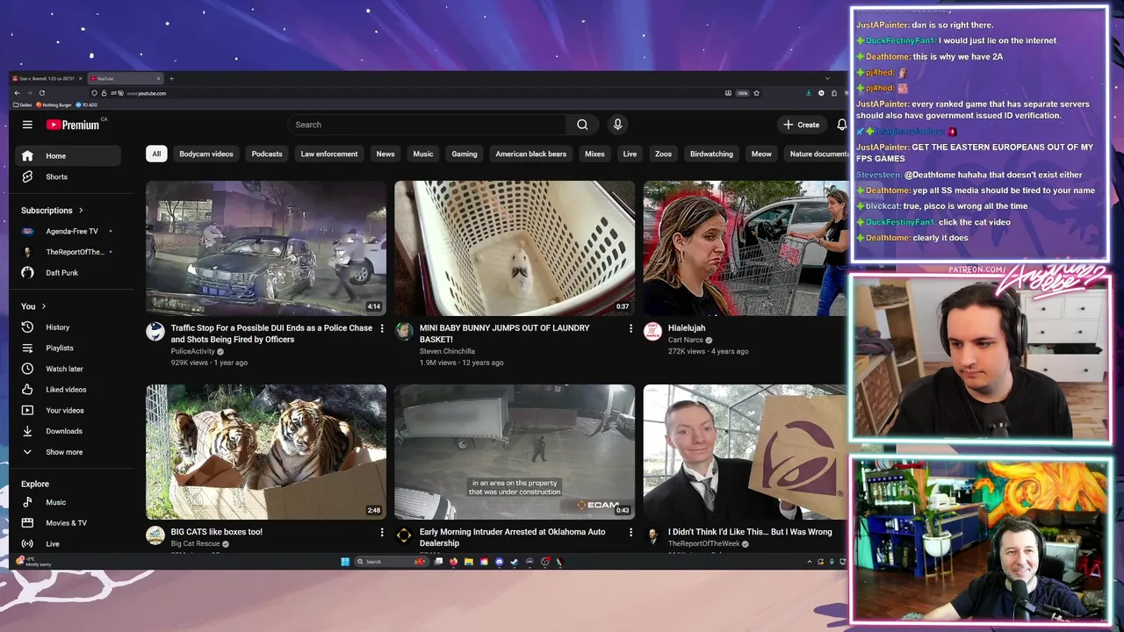Start voice search with microphone icon
This screenshot has width=1124, height=632.
pos(617,125)
